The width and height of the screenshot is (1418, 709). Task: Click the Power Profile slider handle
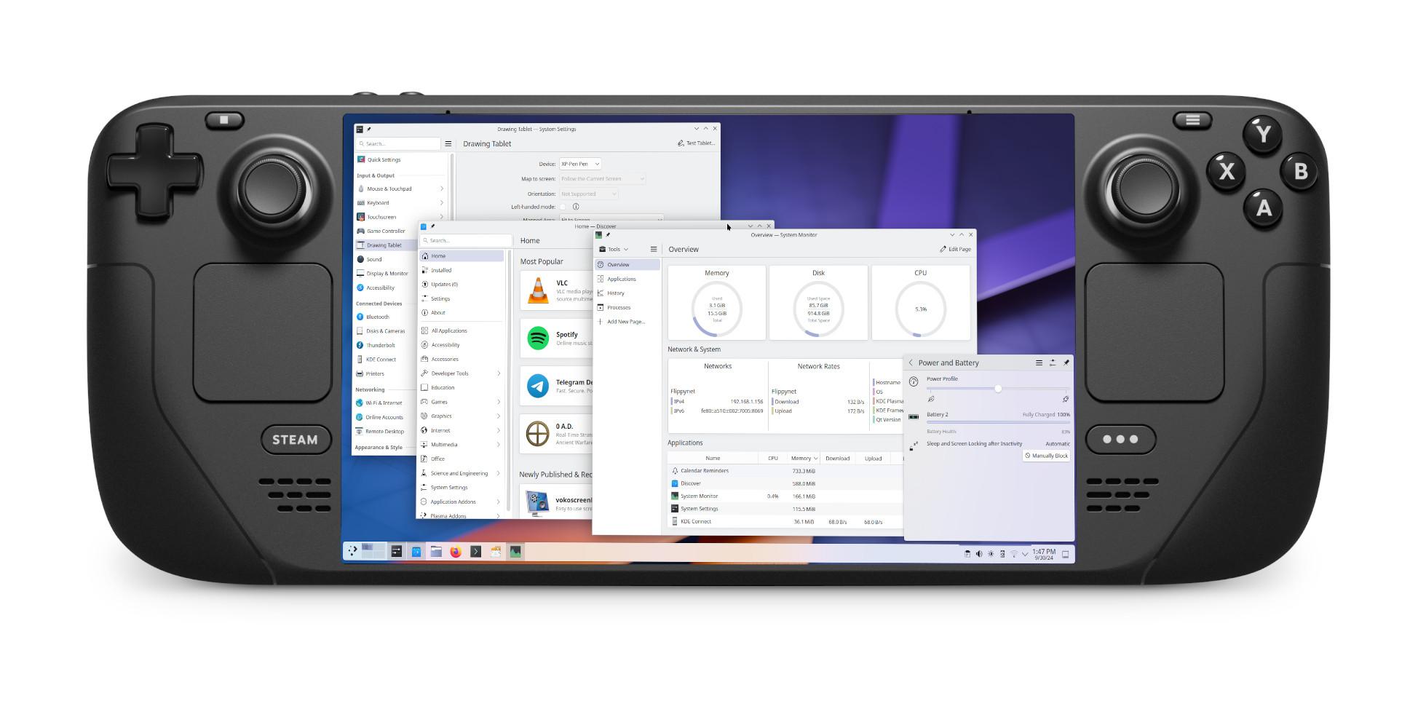[998, 389]
